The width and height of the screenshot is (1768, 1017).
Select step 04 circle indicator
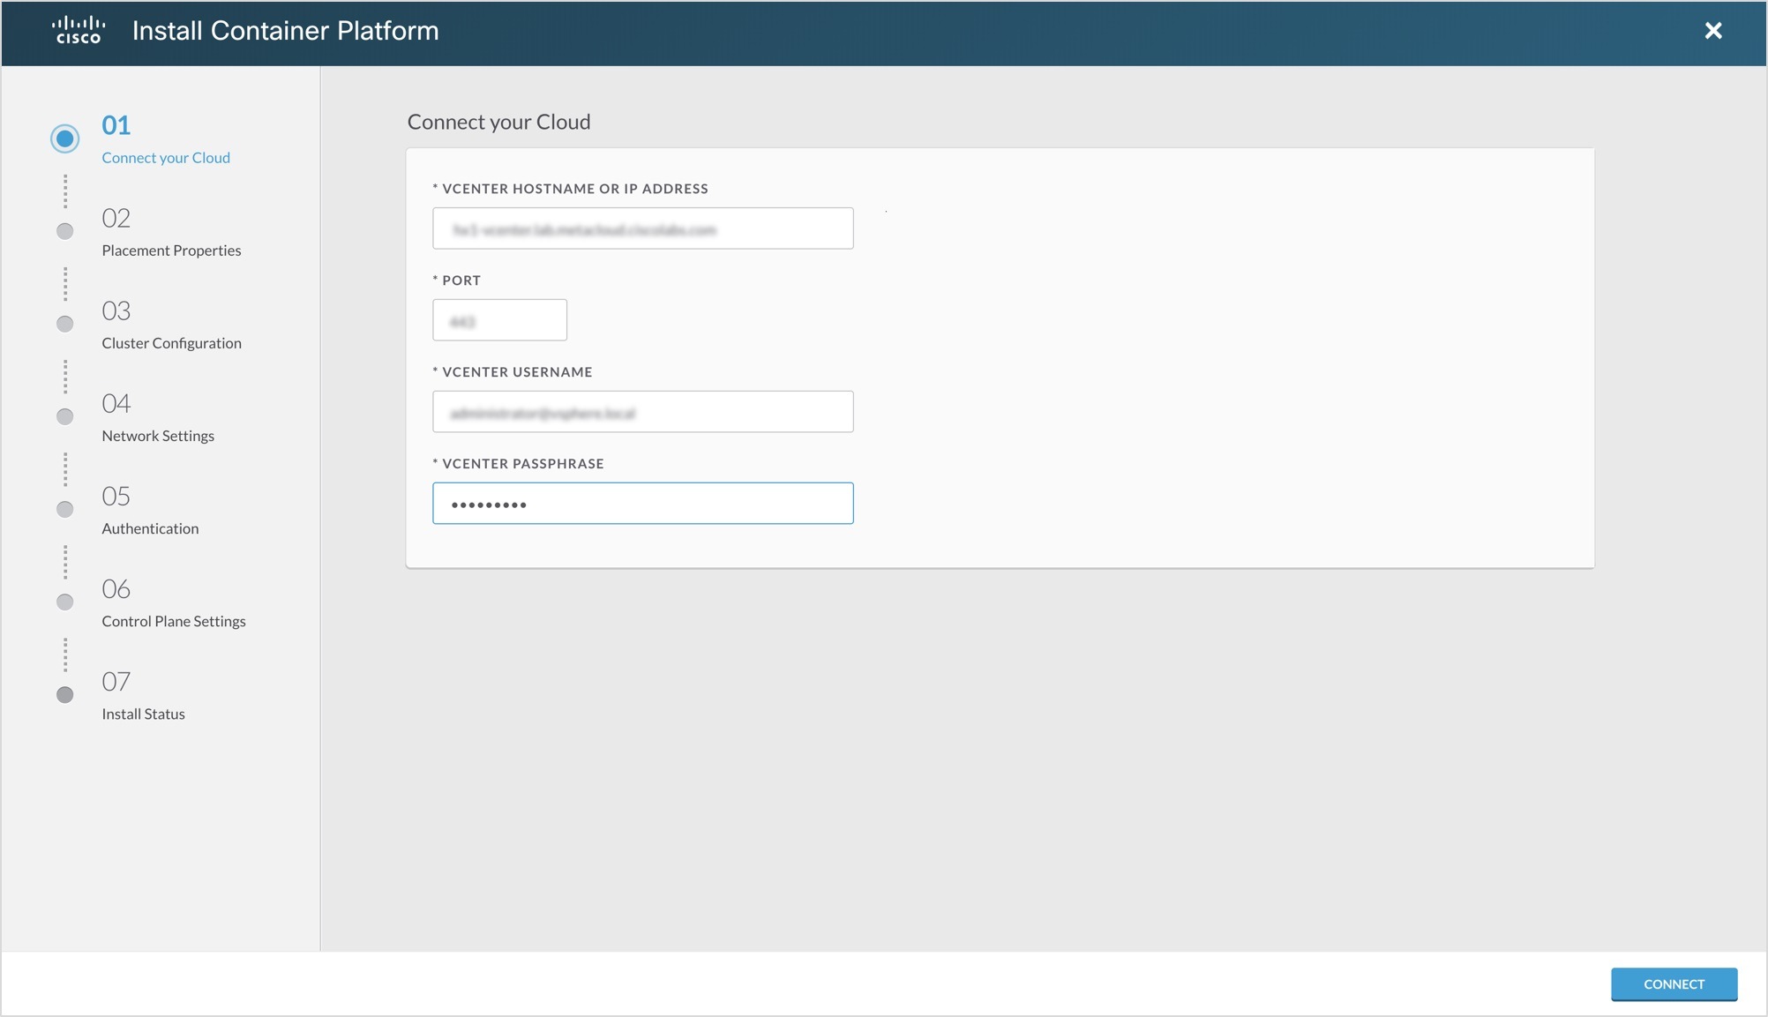pos(64,416)
